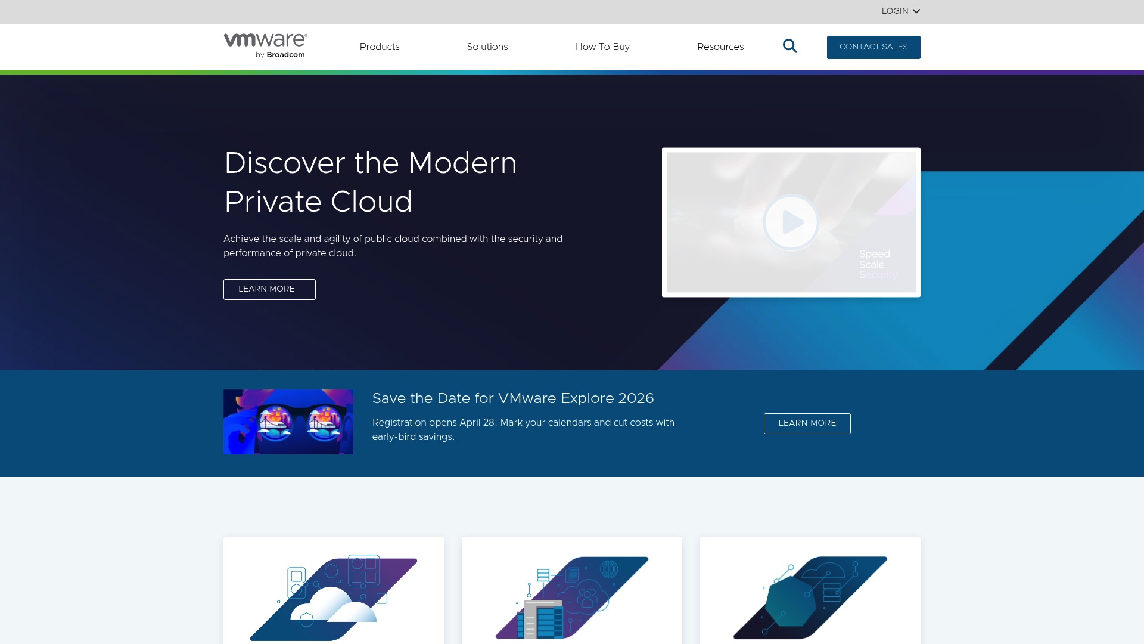The height and width of the screenshot is (644, 1144).
Task: Click LEARN MORE under Modern Private Cloud
Action: [x=269, y=289]
